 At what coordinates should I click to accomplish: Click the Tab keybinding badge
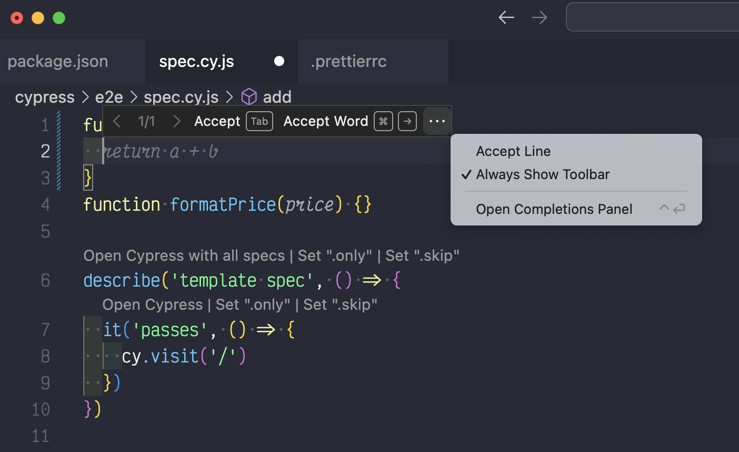pyautogui.click(x=259, y=121)
